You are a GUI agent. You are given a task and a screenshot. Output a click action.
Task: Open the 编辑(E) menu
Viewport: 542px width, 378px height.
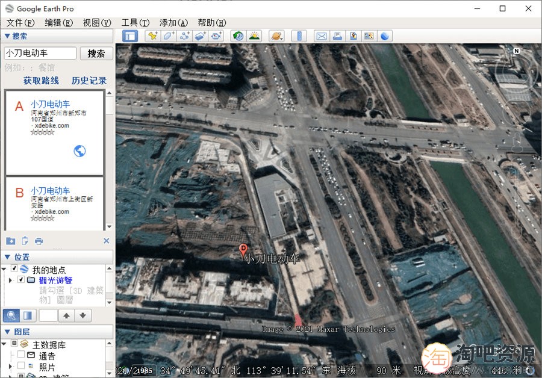59,23
